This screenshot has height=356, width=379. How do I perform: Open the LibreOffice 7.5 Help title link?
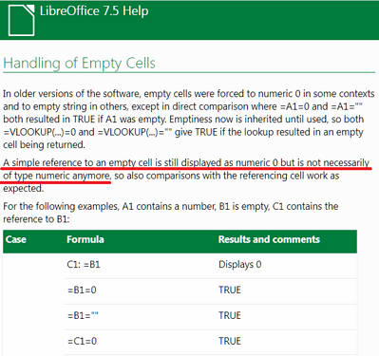point(94,11)
